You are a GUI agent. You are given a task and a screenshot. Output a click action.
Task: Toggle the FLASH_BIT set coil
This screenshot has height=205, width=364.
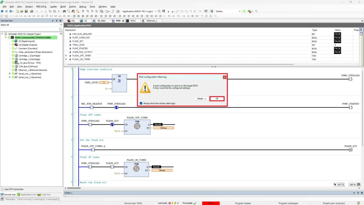tap(350, 150)
